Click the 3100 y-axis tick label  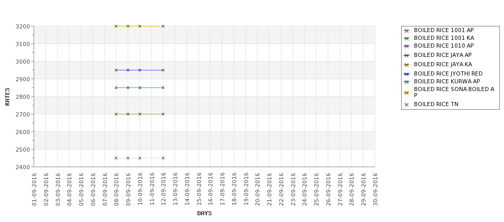[23, 44]
